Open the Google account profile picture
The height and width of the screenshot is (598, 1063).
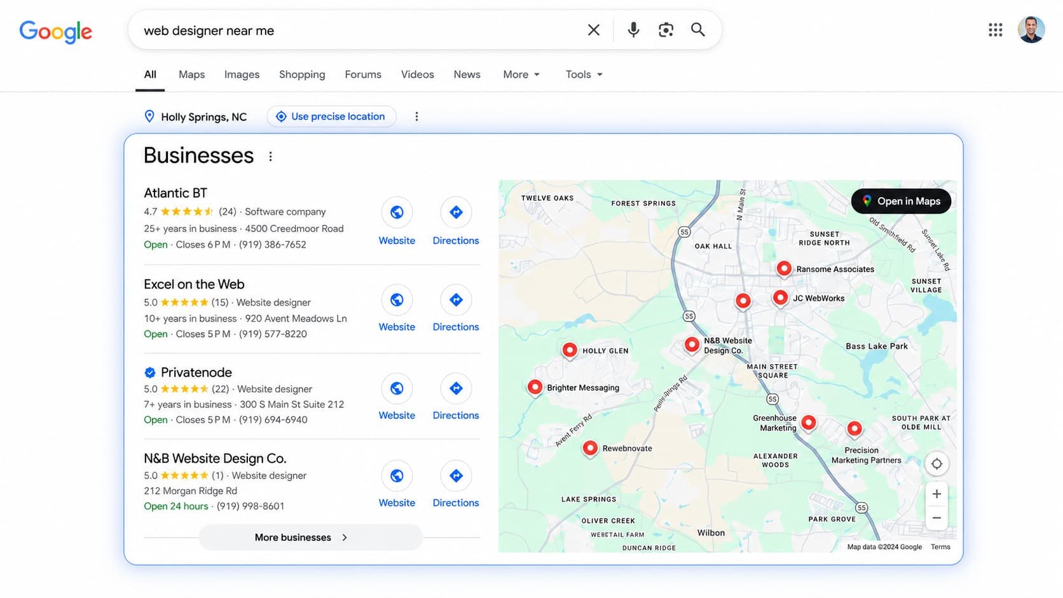[x=1031, y=30]
